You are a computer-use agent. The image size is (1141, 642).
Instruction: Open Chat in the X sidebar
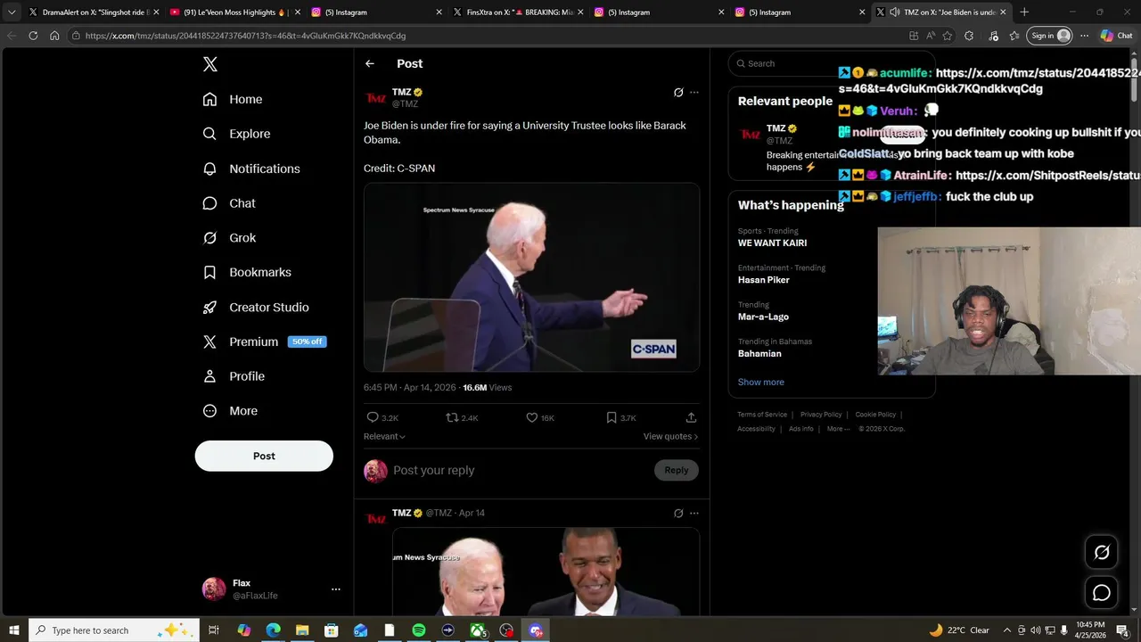pos(229,203)
